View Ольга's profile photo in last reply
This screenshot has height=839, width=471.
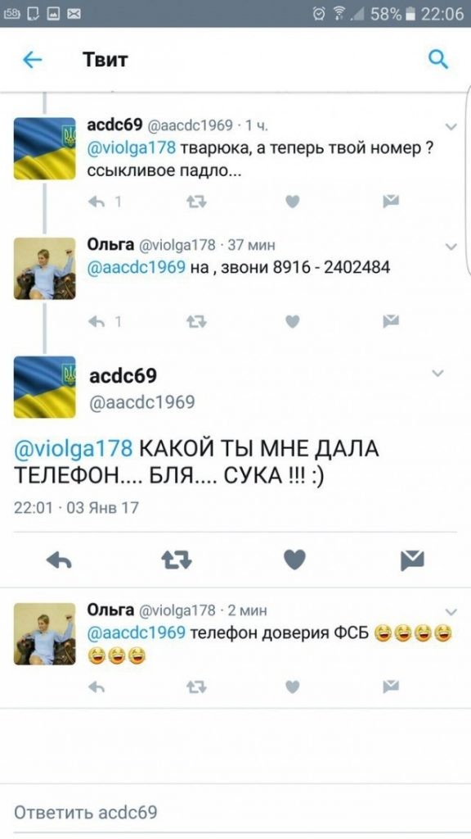point(45,634)
